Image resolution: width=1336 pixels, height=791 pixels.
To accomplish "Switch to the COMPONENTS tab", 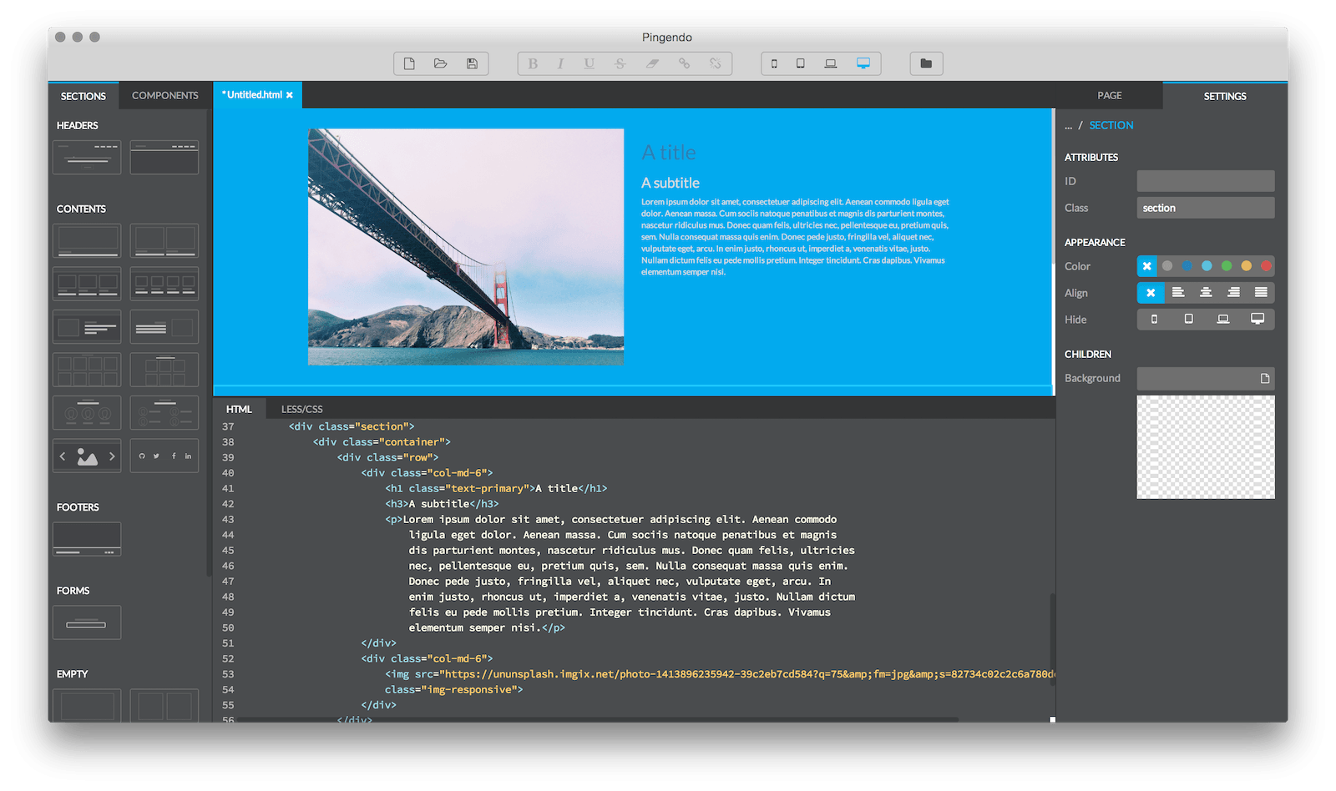I will tap(165, 96).
